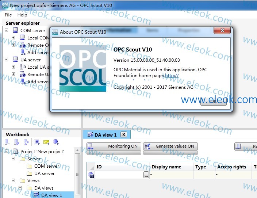Click the Local UA server icon
This screenshot has height=198, width=257.
click(23, 67)
